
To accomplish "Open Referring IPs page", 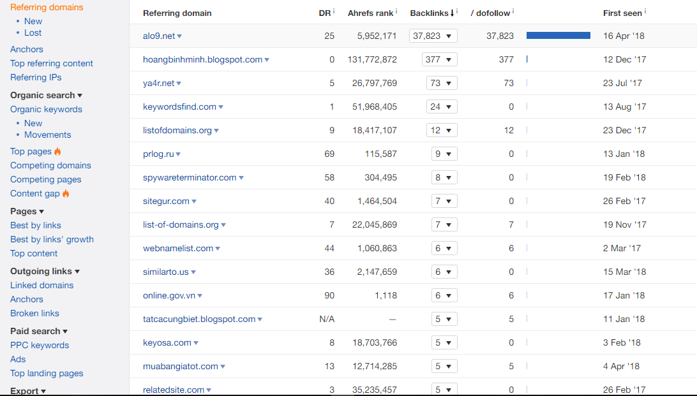I will [36, 77].
